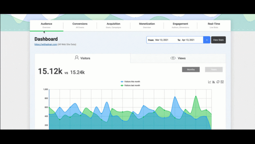Click the eye icon beside Views
This screenshot has height=144, width=255.
173,58
